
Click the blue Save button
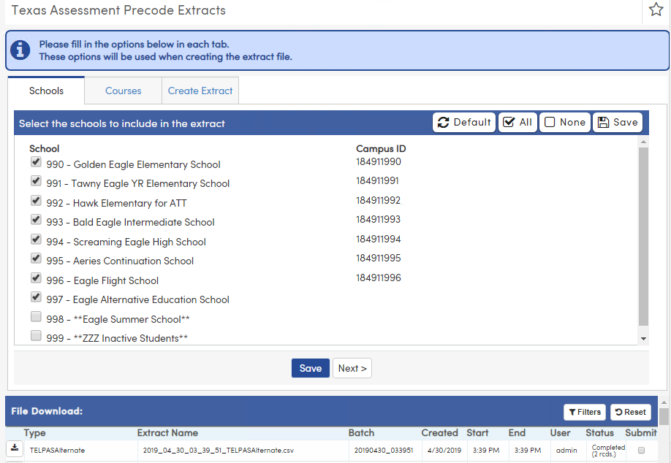coord(311,368)
